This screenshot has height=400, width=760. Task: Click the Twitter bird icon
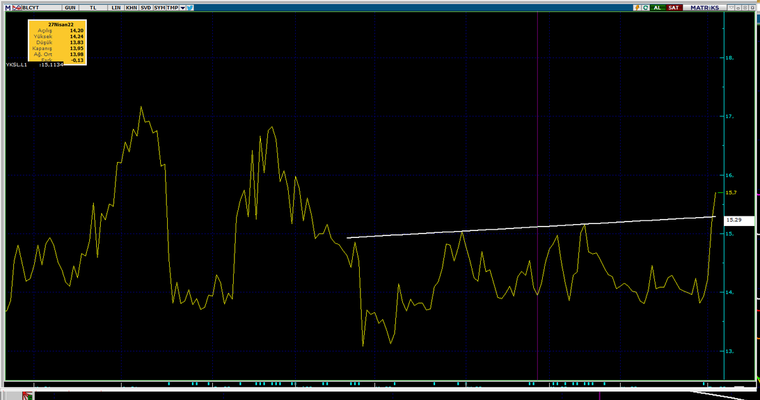[x=190, y=8]
